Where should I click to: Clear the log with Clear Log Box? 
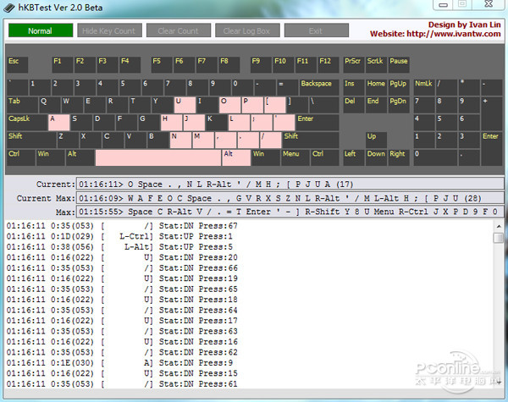coord(246,31)
